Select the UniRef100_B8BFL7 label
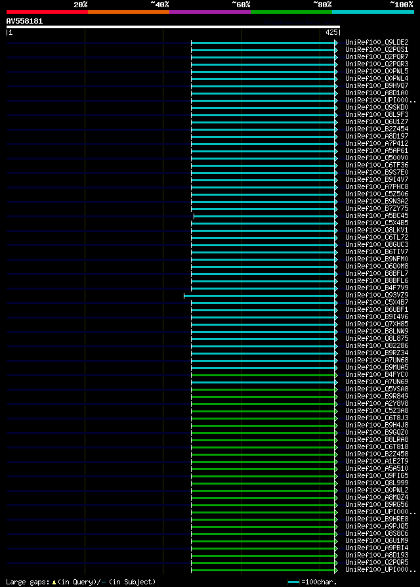The width and height of the screenshot is (420, 587). pos(377,273)
